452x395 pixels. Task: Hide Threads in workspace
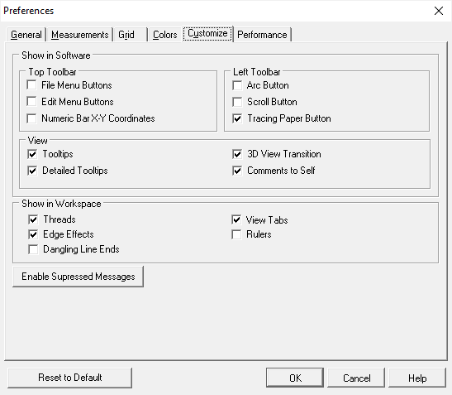point(33,219)
